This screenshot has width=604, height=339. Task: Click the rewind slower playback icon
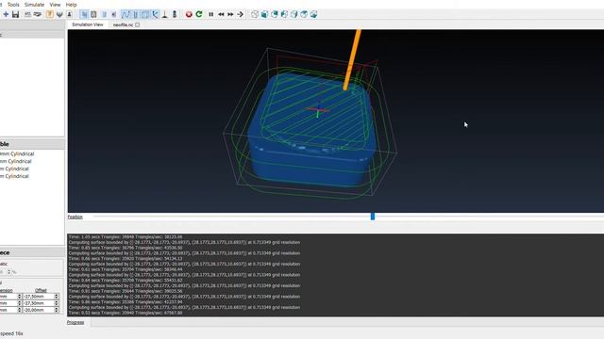coord(221,14)
